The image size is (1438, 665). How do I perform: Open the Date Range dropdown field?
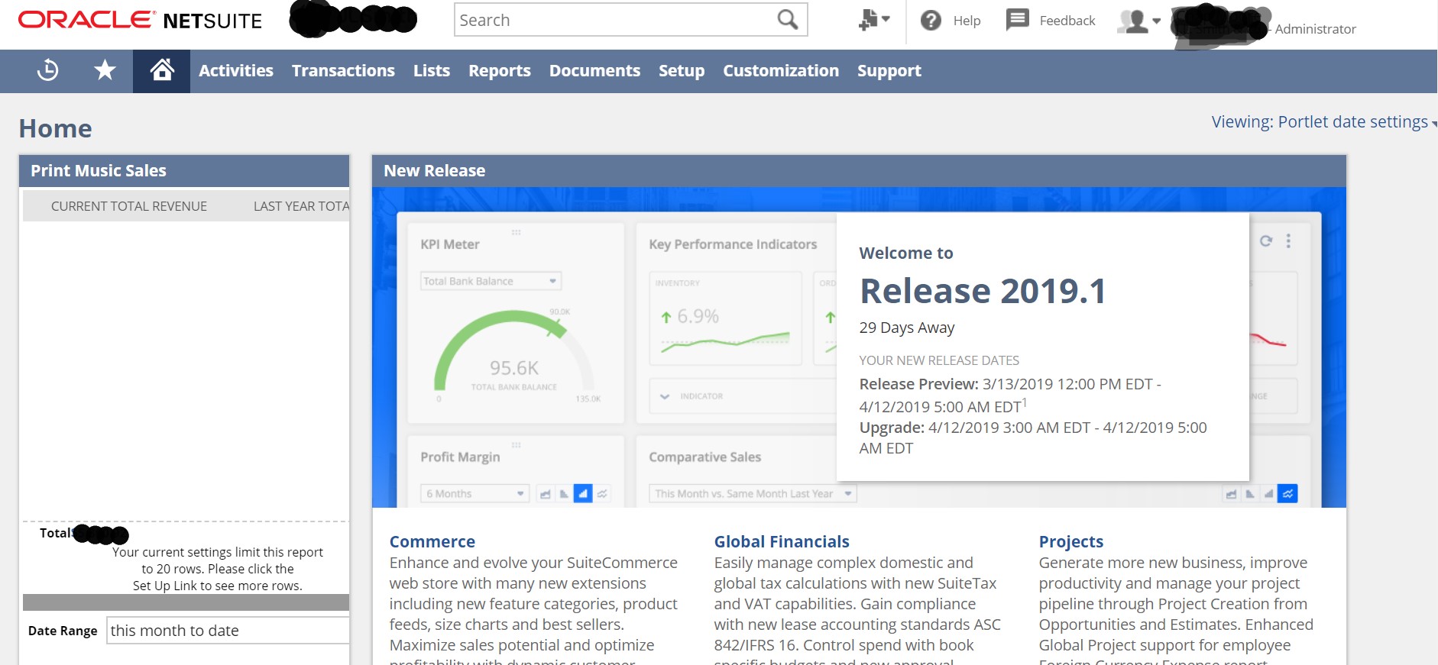click(227, 631)
